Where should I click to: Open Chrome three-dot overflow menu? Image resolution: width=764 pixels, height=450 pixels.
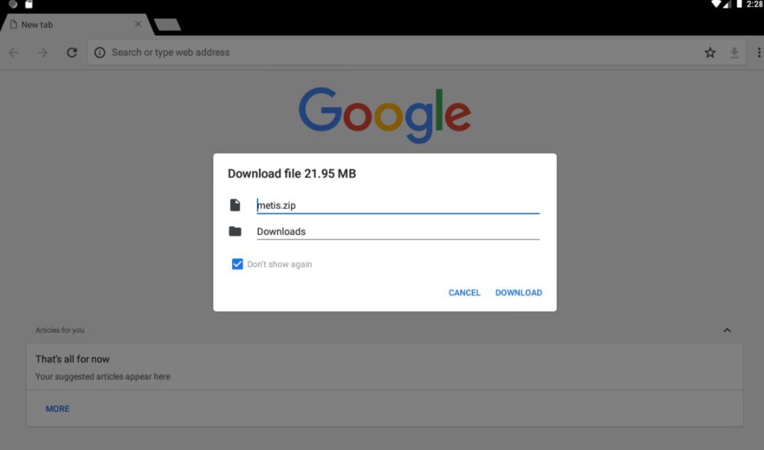click(759, 53)
